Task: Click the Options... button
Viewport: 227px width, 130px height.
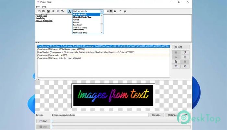Action: click(x=173, y=115)
